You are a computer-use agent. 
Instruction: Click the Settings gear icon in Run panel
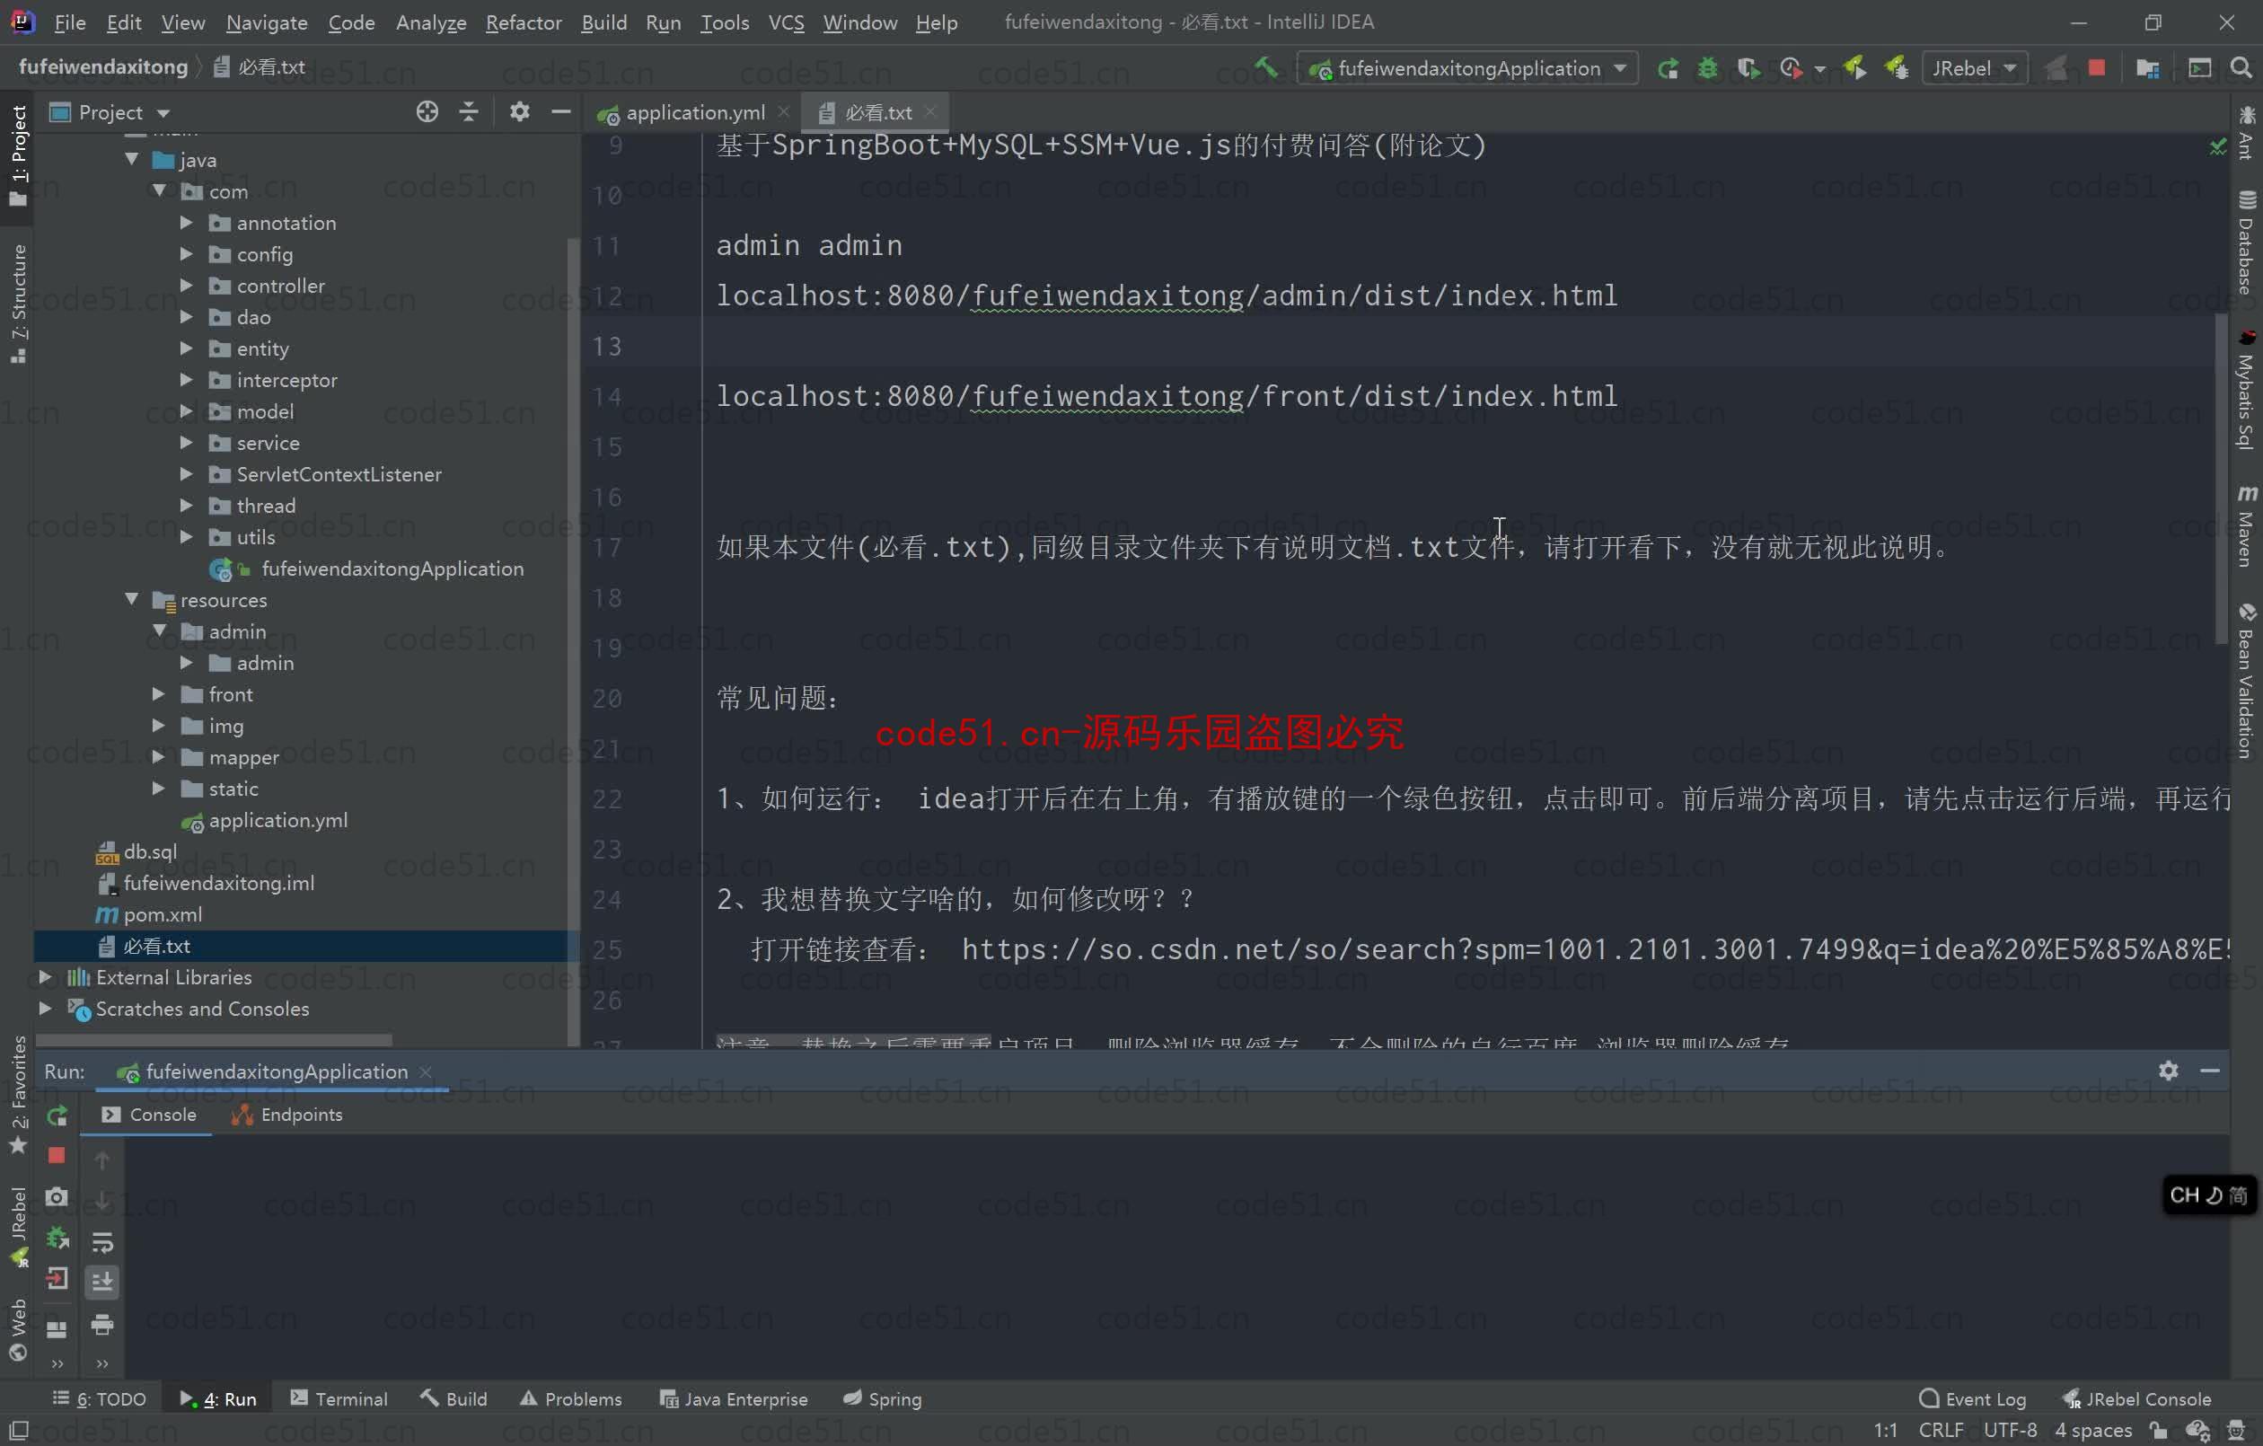tap(2169, 1070)
